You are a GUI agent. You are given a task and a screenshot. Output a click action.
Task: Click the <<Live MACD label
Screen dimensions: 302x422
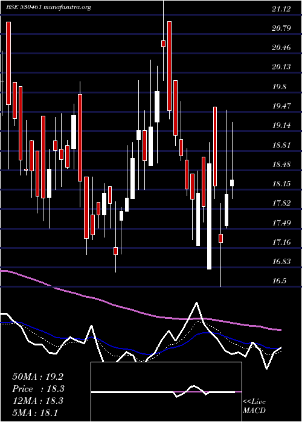pos(254,406)
